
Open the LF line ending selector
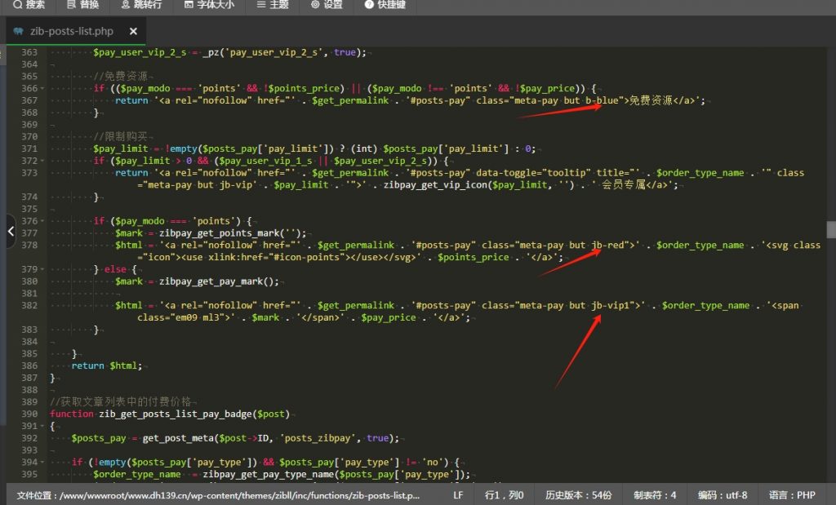tap(458, 495)
